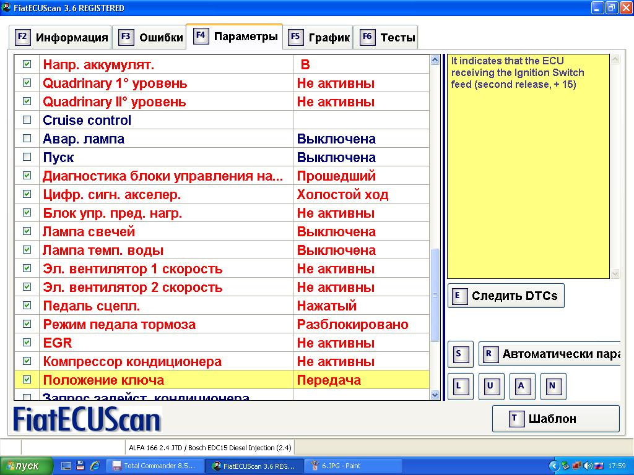Click the Следить DTCs button

(506, 296)
